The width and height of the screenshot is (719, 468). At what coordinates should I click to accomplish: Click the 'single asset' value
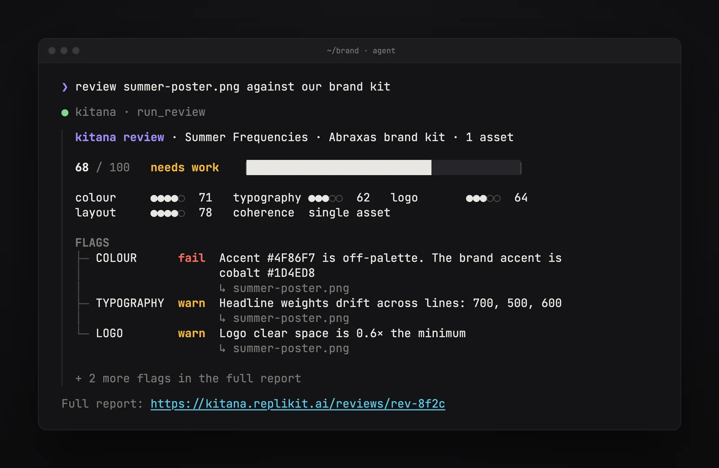tap(350, 213)
